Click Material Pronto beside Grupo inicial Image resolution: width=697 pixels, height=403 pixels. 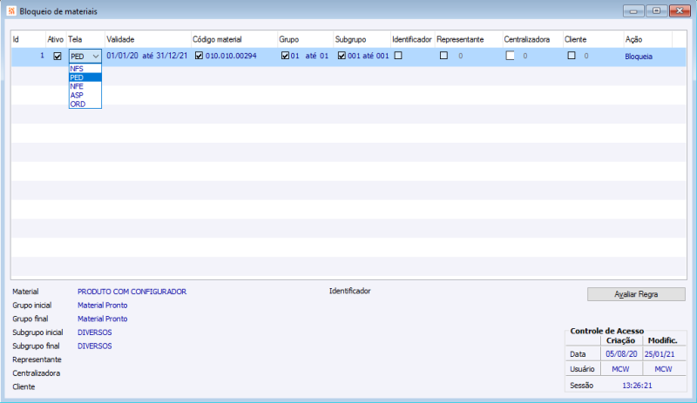tap(102, 306)
